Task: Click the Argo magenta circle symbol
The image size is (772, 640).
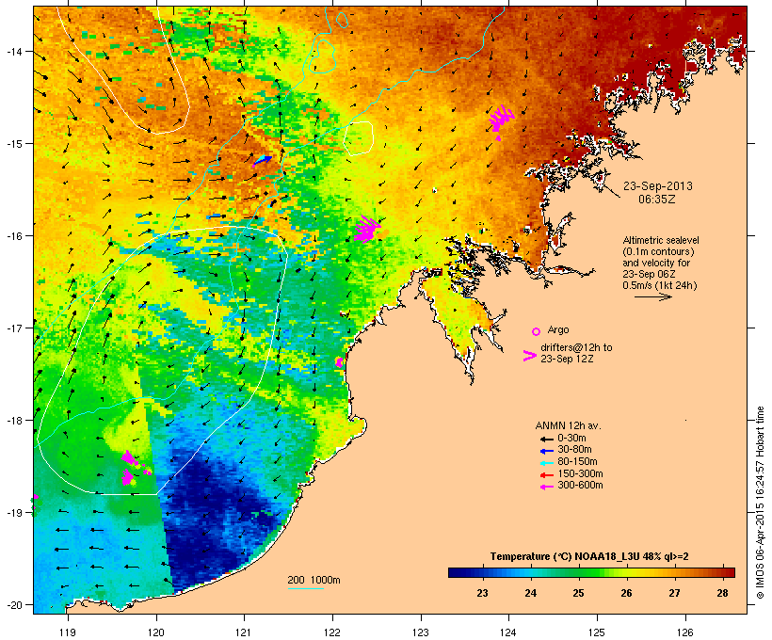Action: (537, 331)
